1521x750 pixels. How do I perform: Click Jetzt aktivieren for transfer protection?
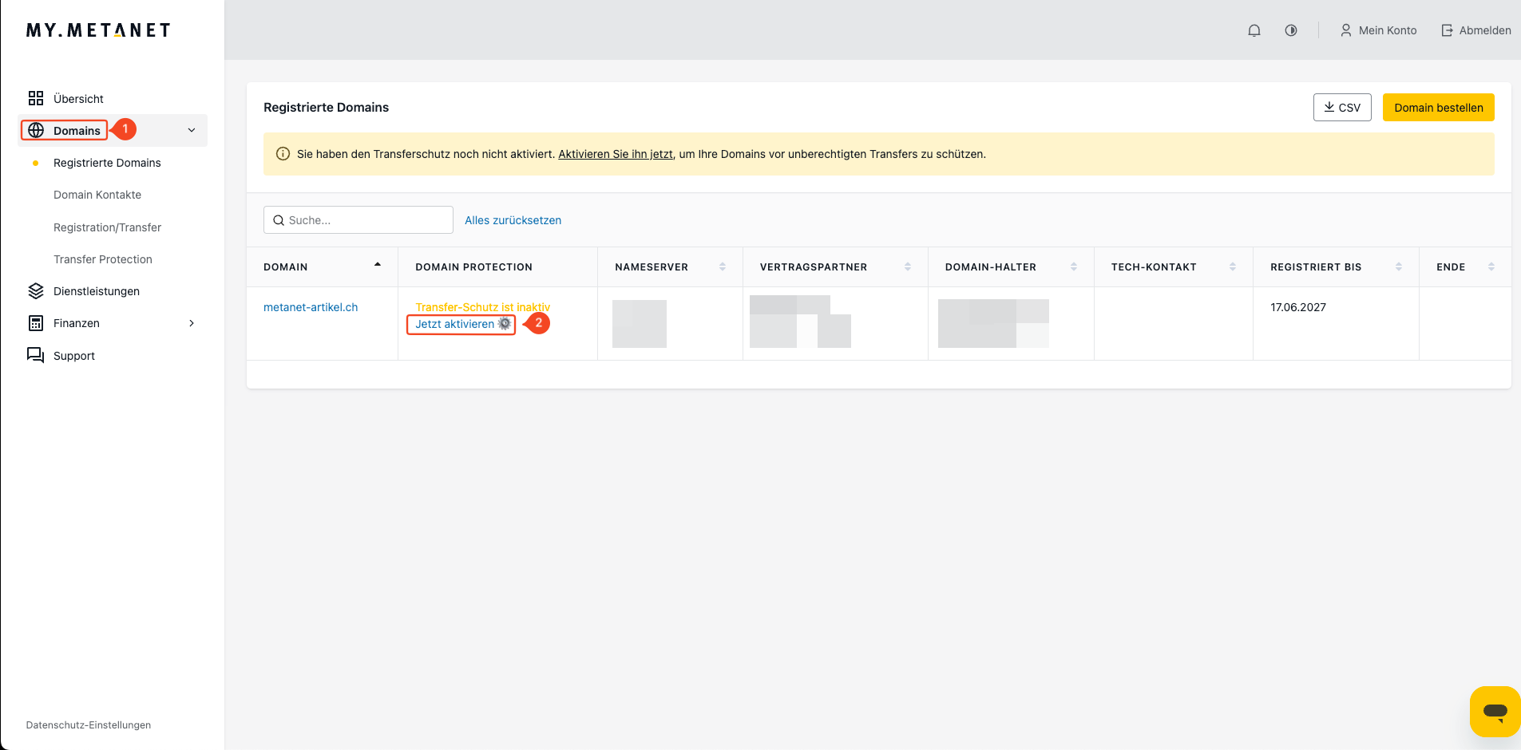(455, 324)
